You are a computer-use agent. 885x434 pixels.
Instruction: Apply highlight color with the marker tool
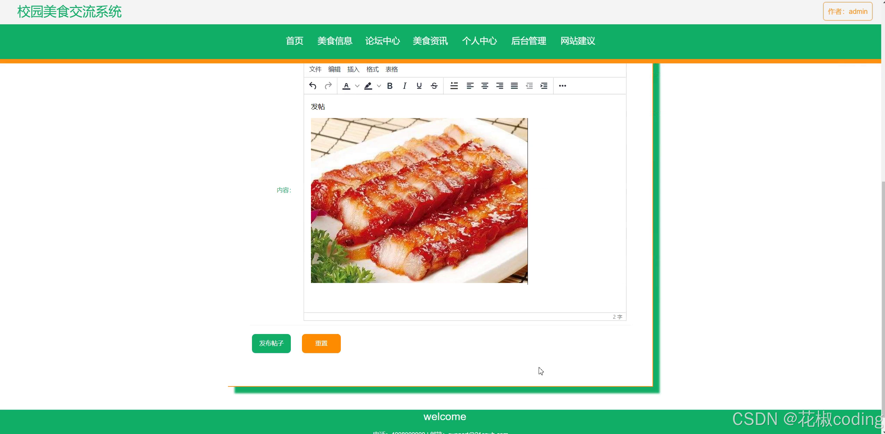coord(369,86)
